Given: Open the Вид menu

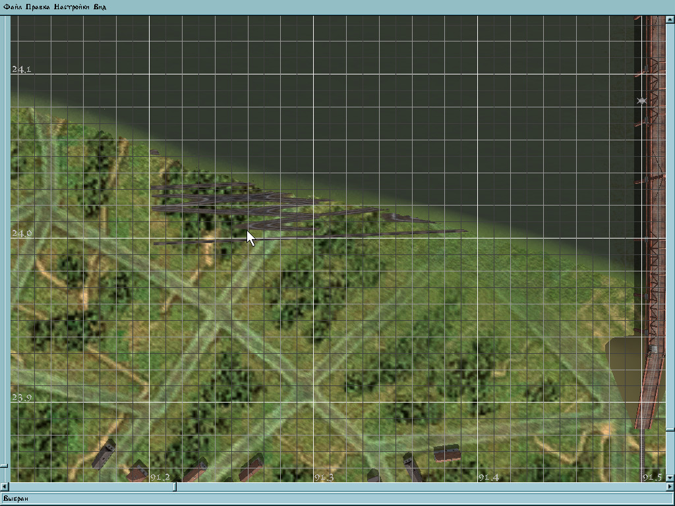Looking at the screenshot, I should tap(100, 7).
